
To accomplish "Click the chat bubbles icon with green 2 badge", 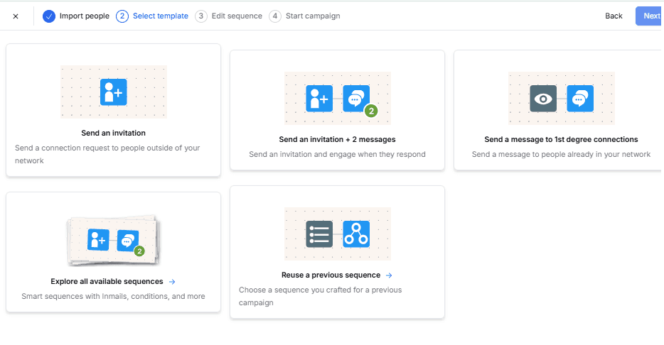I will coord(357,99).
